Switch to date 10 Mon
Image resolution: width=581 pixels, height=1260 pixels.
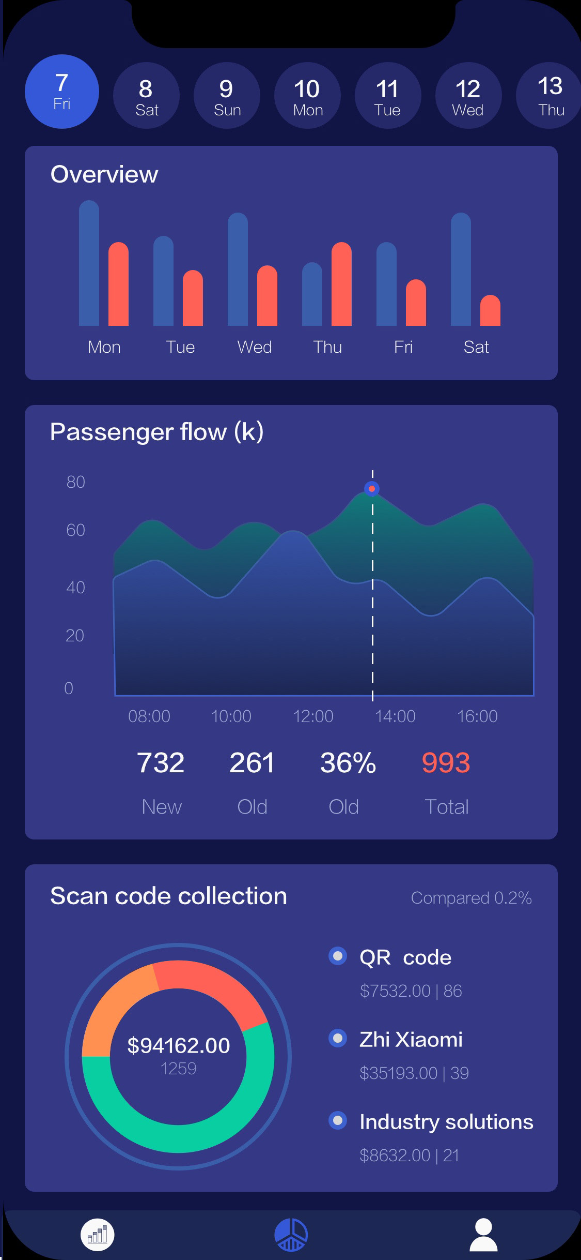(x=307, y=96)
